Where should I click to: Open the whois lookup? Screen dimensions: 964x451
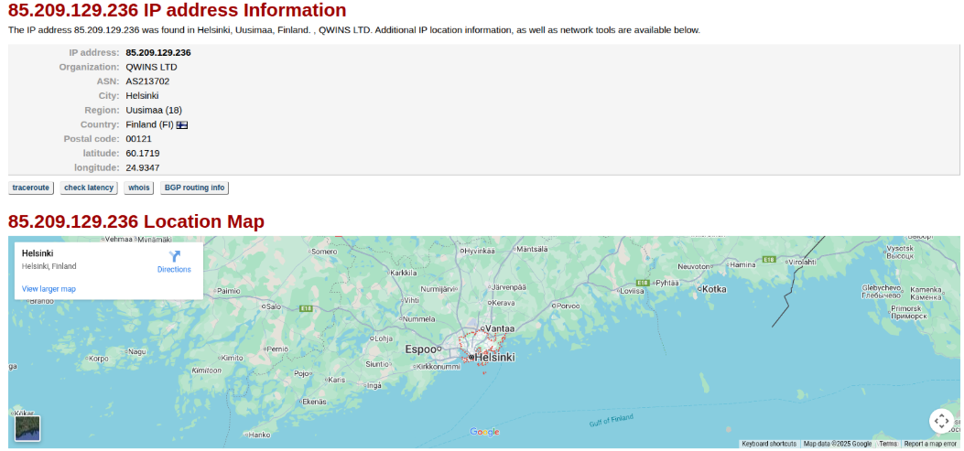click(138, 188)
